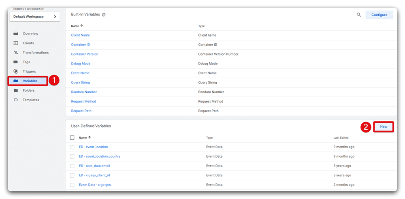Click the Last Edited column header
This screenshot has height=199, width=405.
(341, 138)
